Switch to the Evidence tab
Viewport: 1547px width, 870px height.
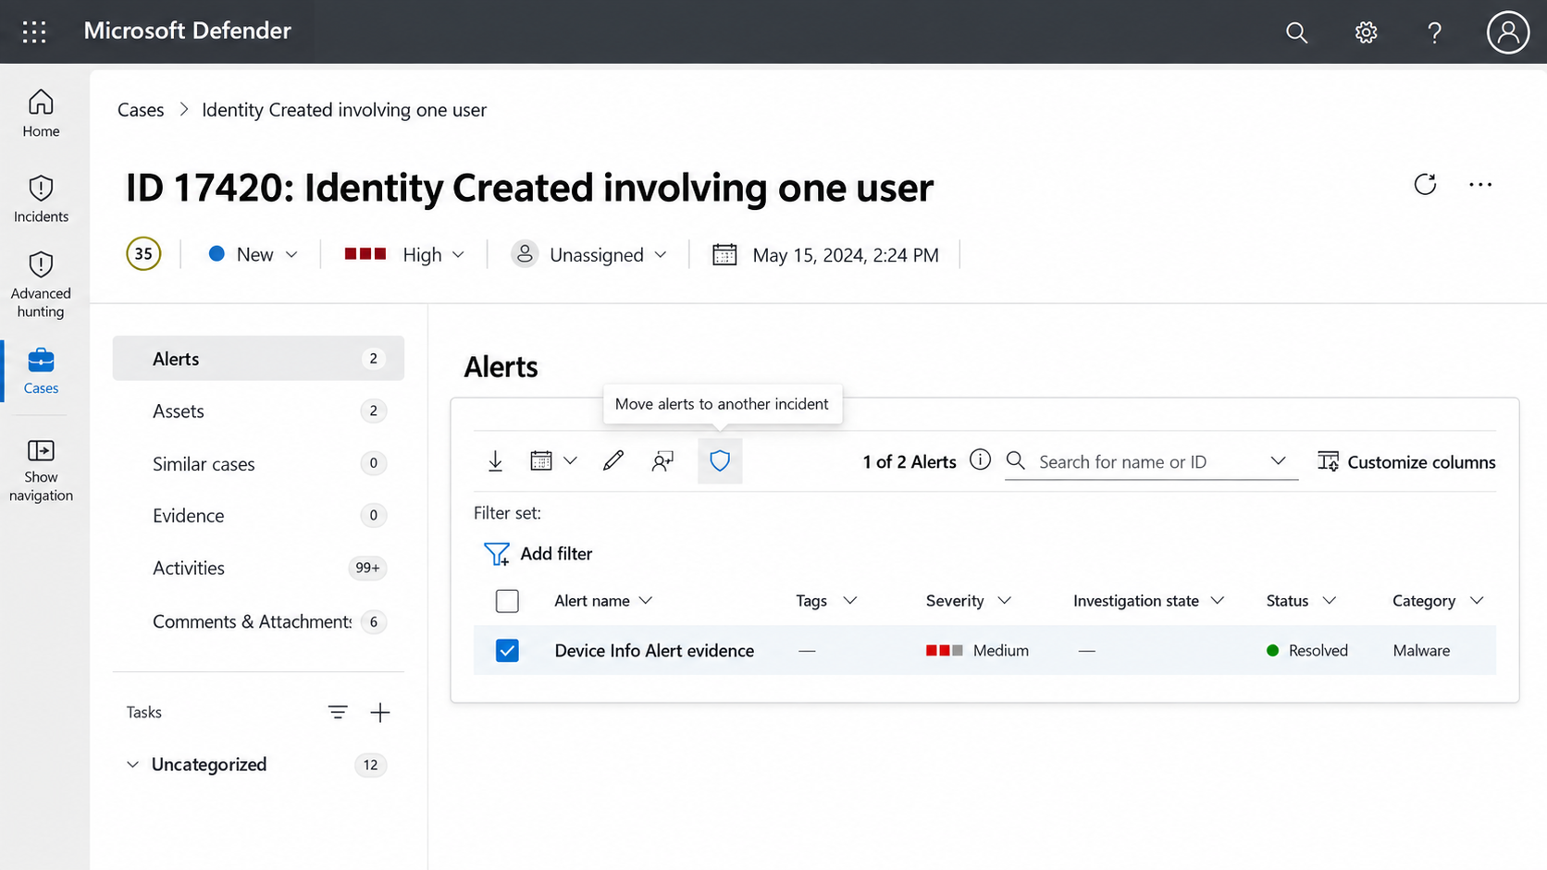[258, 515]
